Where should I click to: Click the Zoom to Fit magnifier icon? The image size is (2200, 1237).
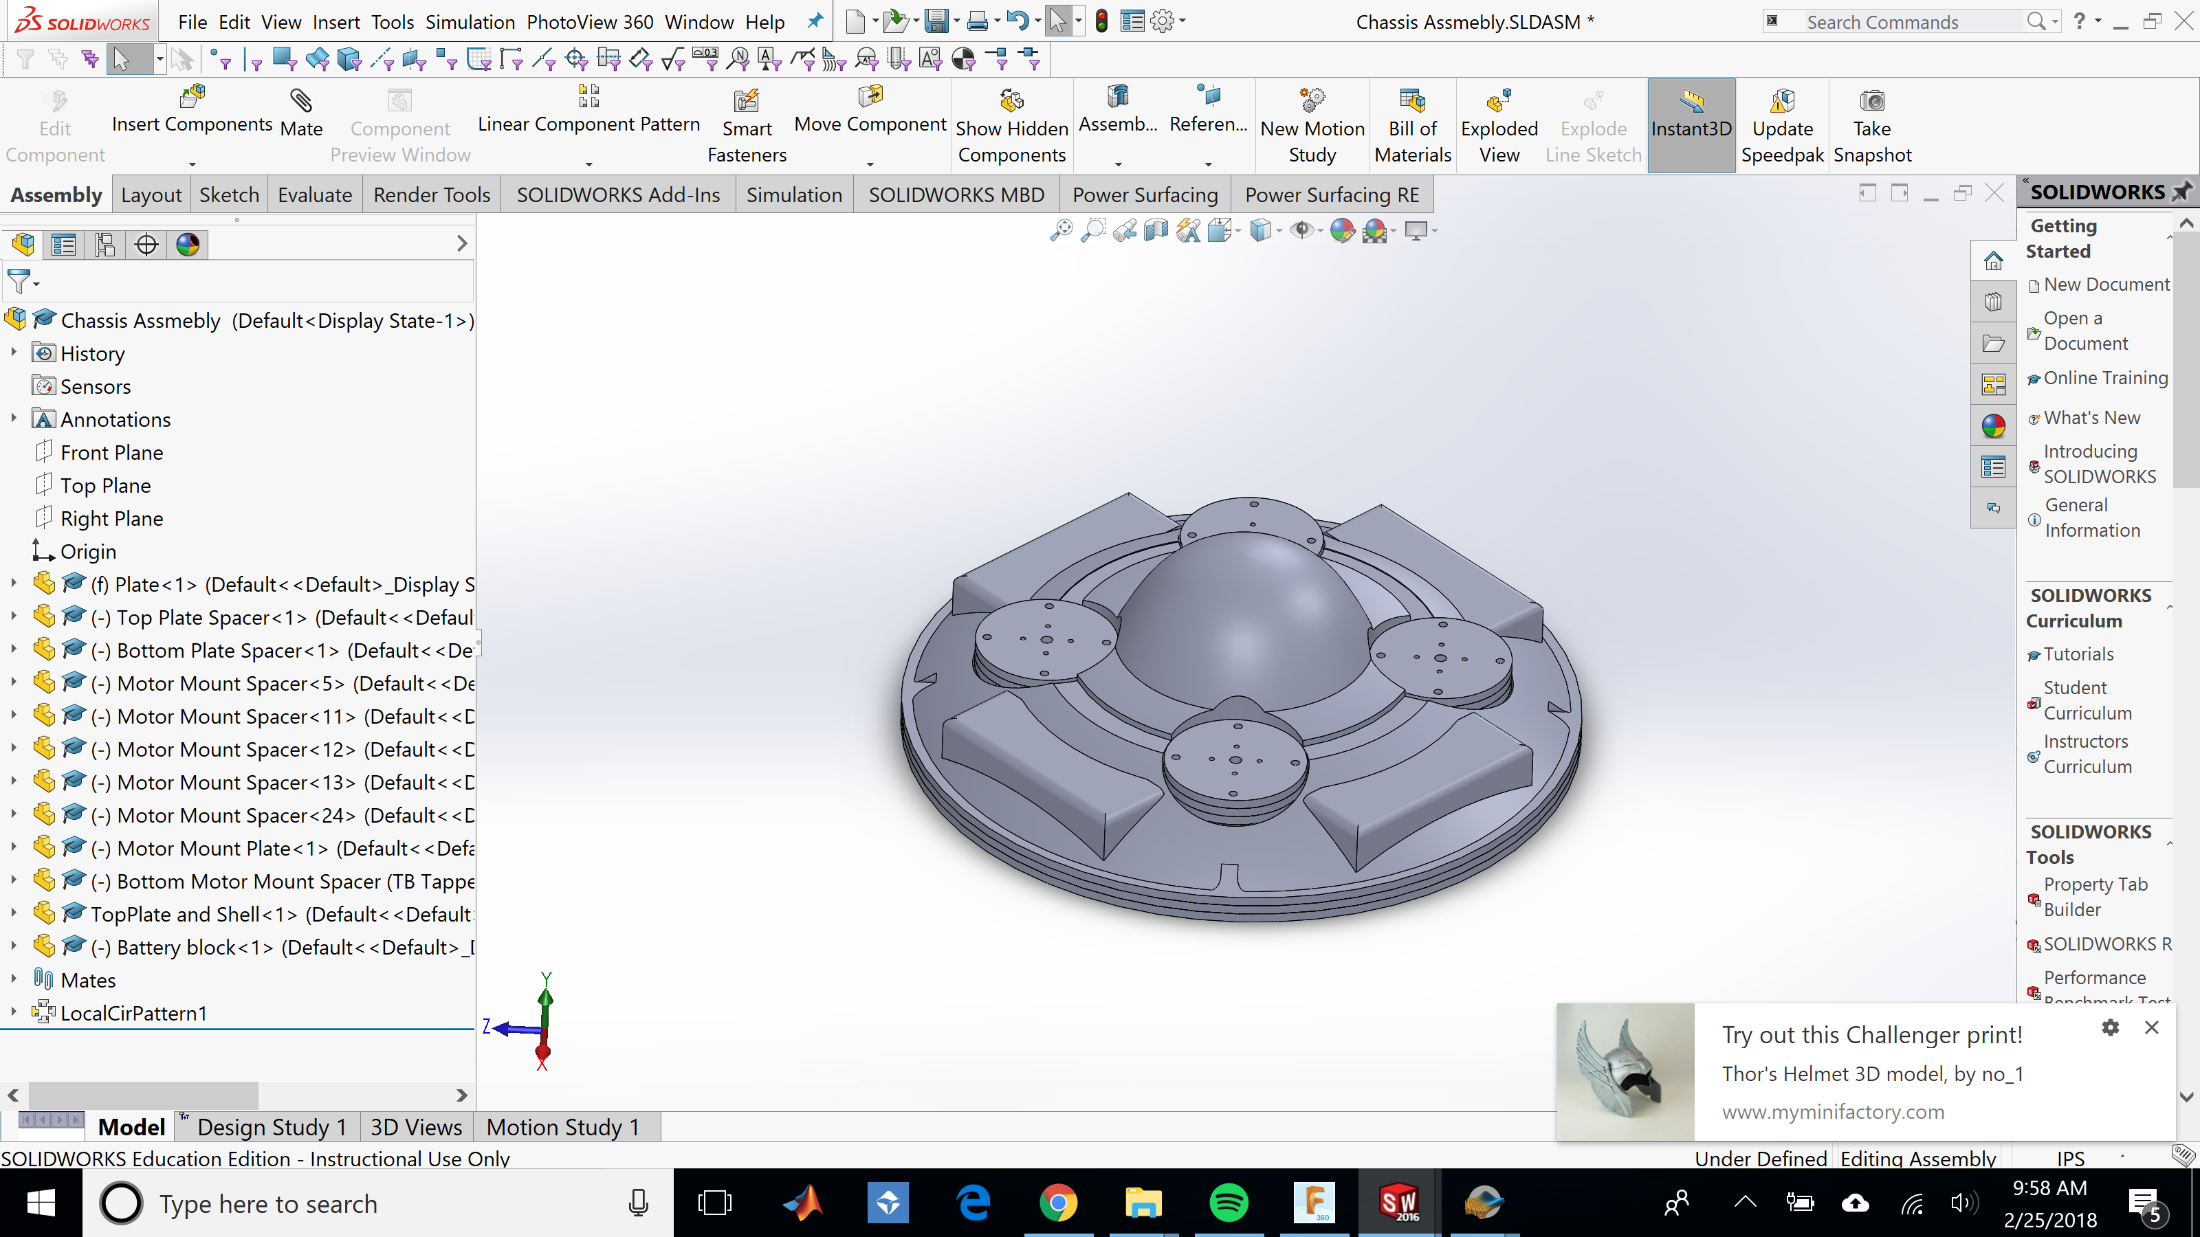click(1061, 230)
